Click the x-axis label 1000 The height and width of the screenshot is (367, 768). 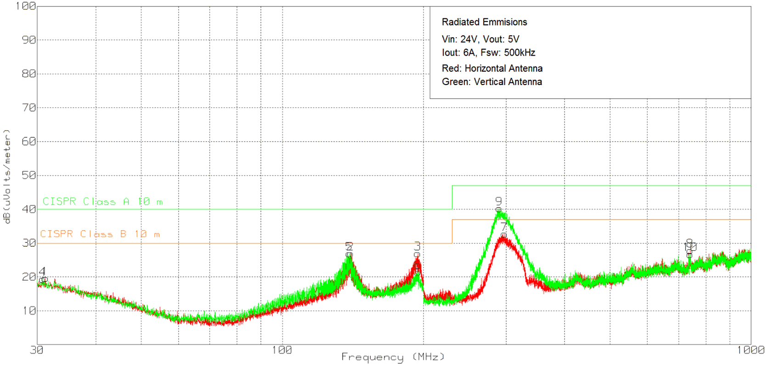[x=751, y=350]
